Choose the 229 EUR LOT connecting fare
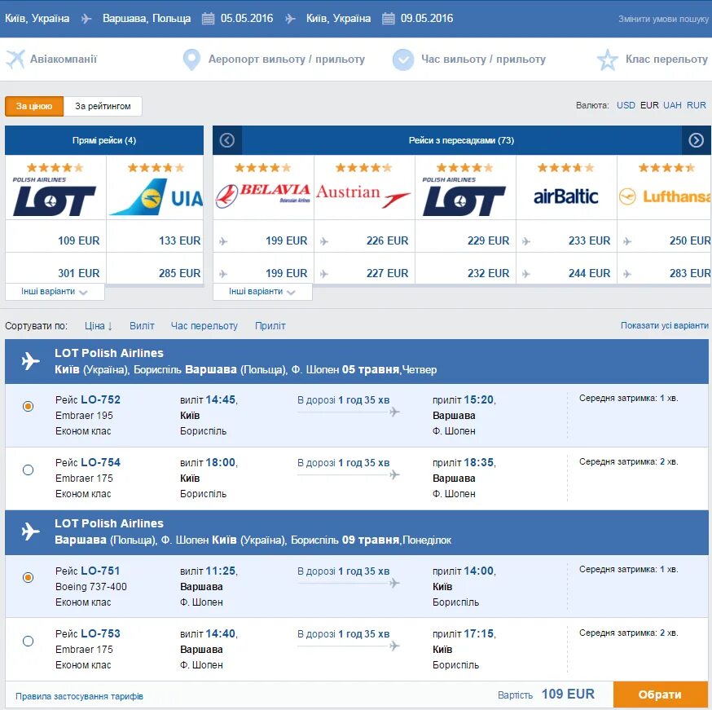Image resolution: width=712 pixels, height=710 pixels. 489,240
